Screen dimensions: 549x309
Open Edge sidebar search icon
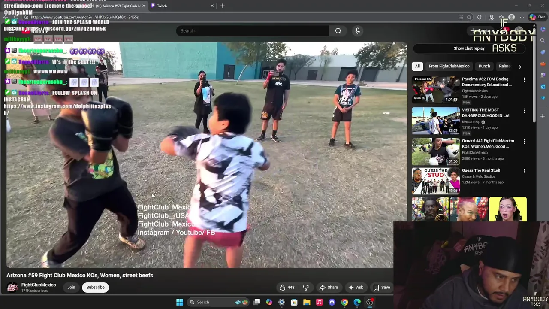[543, 41]
